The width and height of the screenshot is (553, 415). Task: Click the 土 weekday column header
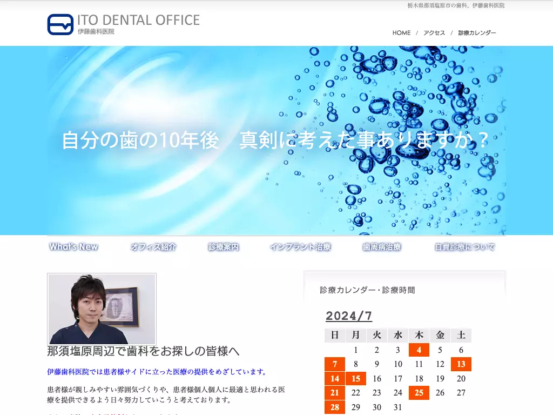461,335
